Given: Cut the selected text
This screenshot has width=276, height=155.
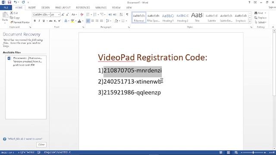Looking at the screenshot, I should [x=14, y=13].
